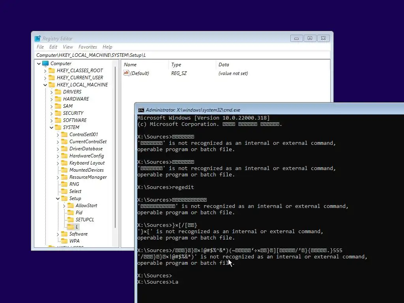The width and height of the screenshot is (404, 303).
Task: Click the Data column header
Action: click(x=273, y=65)
